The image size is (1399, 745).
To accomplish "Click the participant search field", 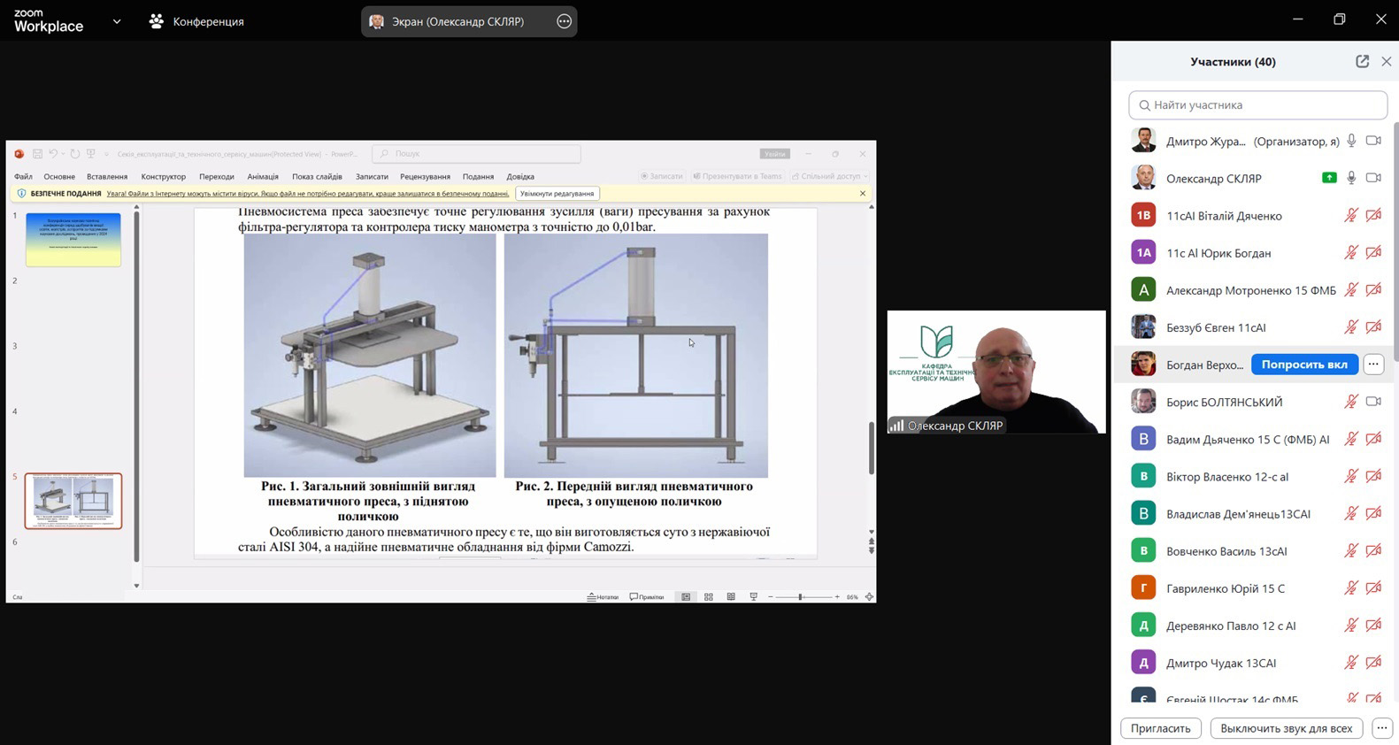I will [x=1257, y=105].
